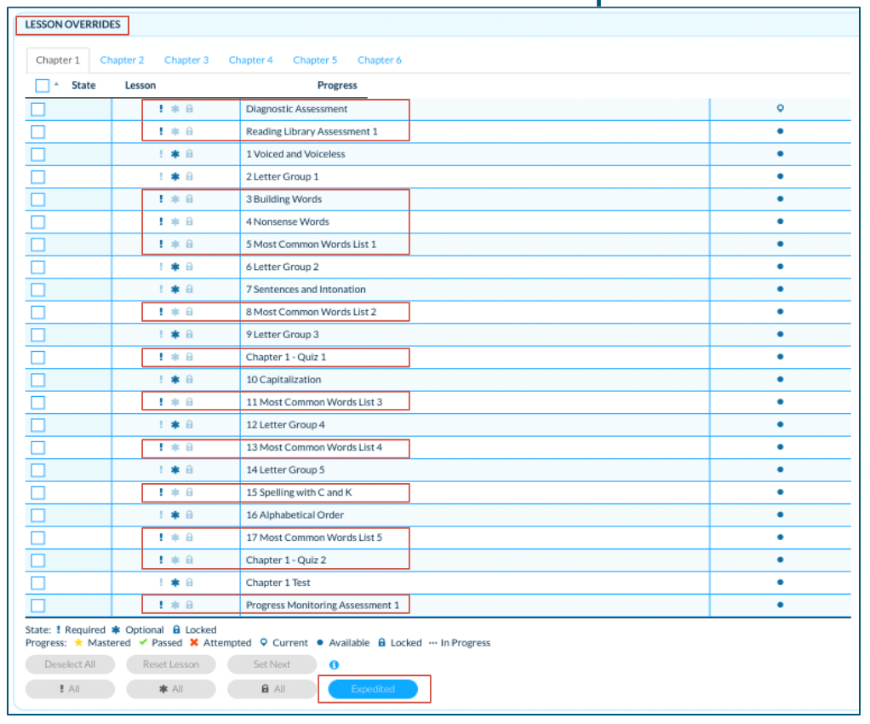
Task: Lock the 9 Letter Group 3 lesson
Action: click(189, 334)
